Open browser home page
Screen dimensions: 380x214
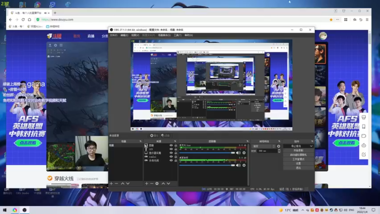[29, 19]
